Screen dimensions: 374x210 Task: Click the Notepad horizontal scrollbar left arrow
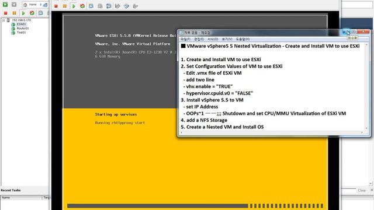click(x=181, y=132)
